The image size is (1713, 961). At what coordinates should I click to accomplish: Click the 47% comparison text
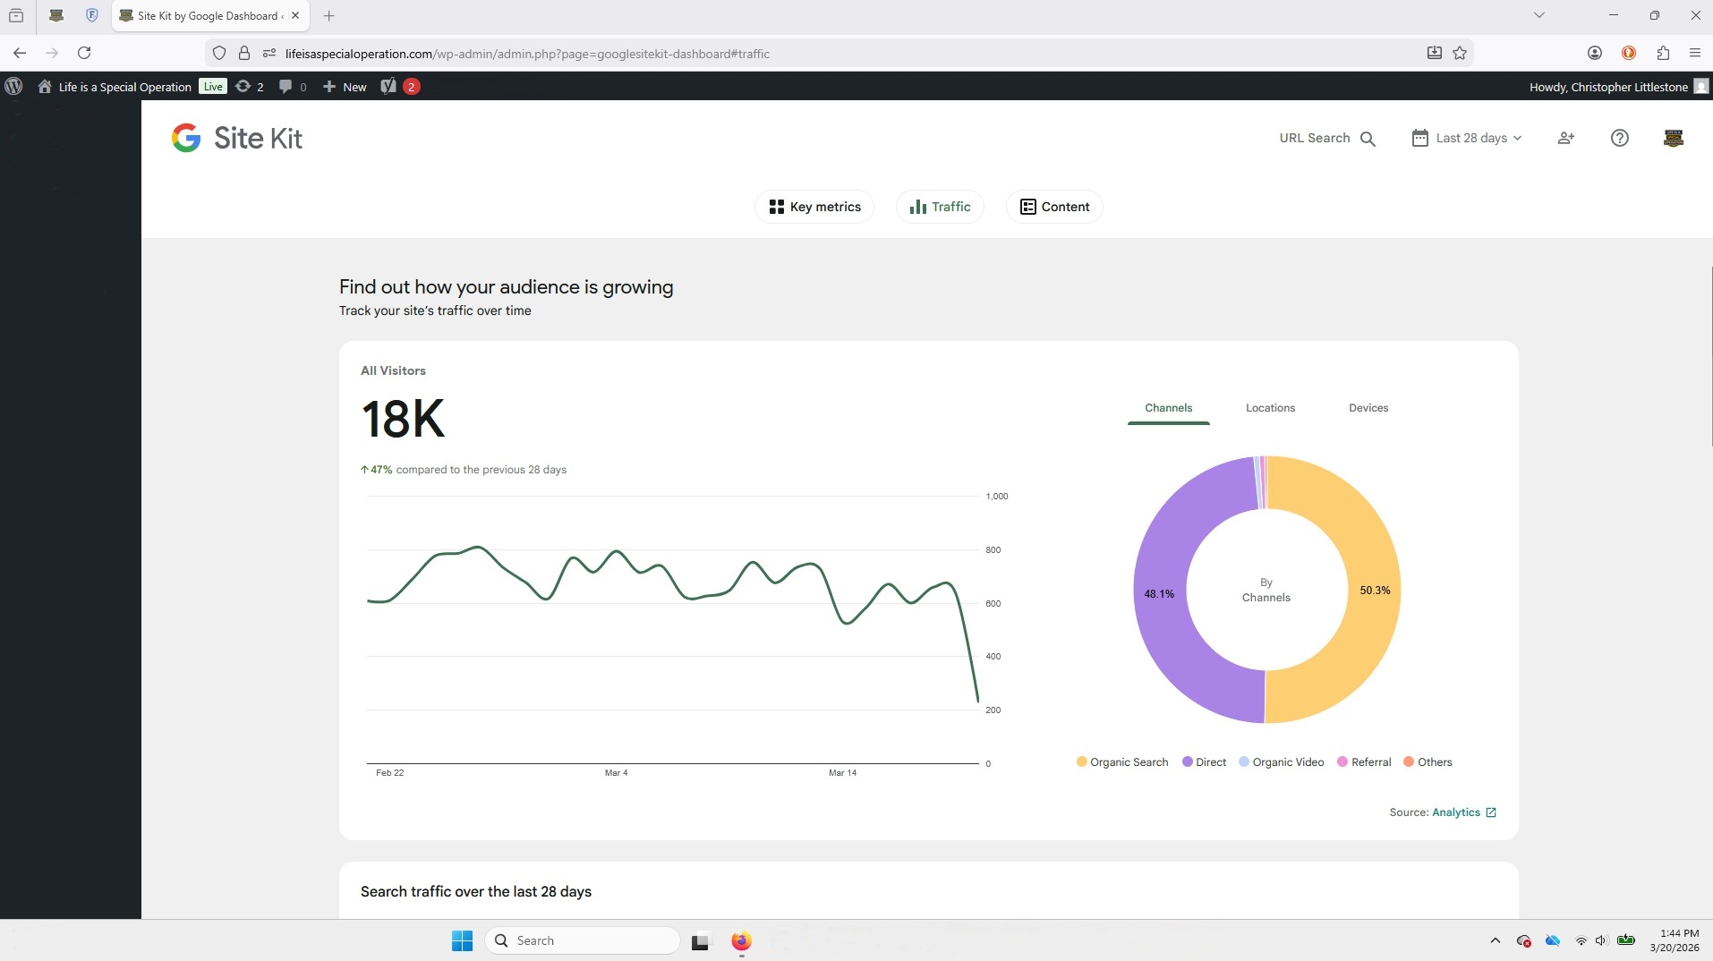pos(464,470)
